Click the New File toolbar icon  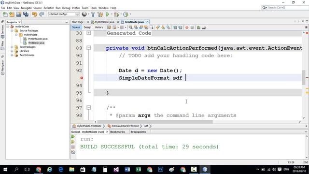pyautogui.click(x=5, y=14)
